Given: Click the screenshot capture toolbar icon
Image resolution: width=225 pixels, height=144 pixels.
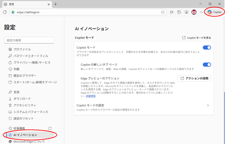Looking at the screenshot, I should [186, 12].
